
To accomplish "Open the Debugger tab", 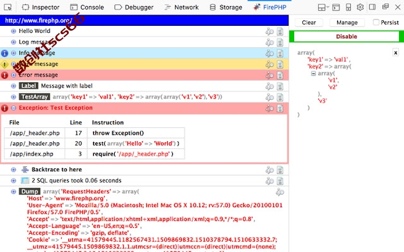I will (134, 7).
